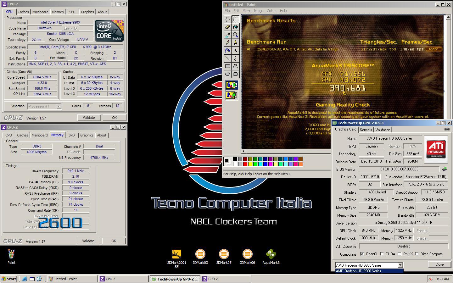Select the Polygon shape tool

[x=235, y=66]
